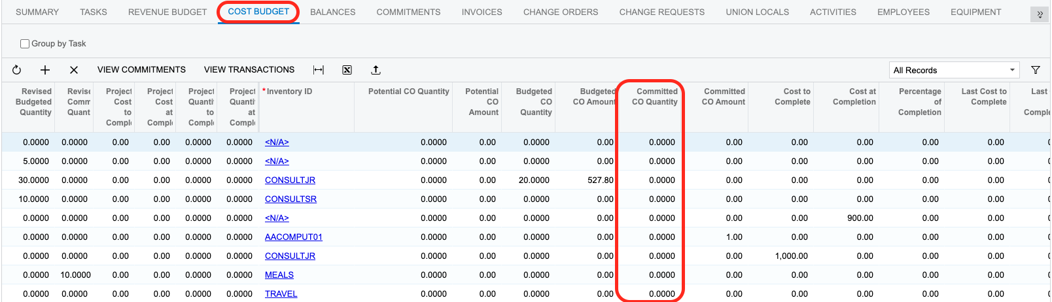
Task: Click the View Transactions button
Action: [249, 70]
